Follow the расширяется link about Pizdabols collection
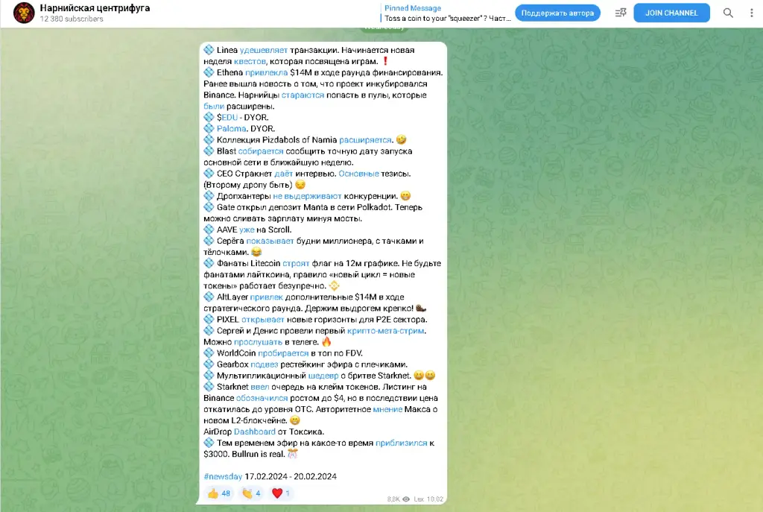 click(365, 140)
